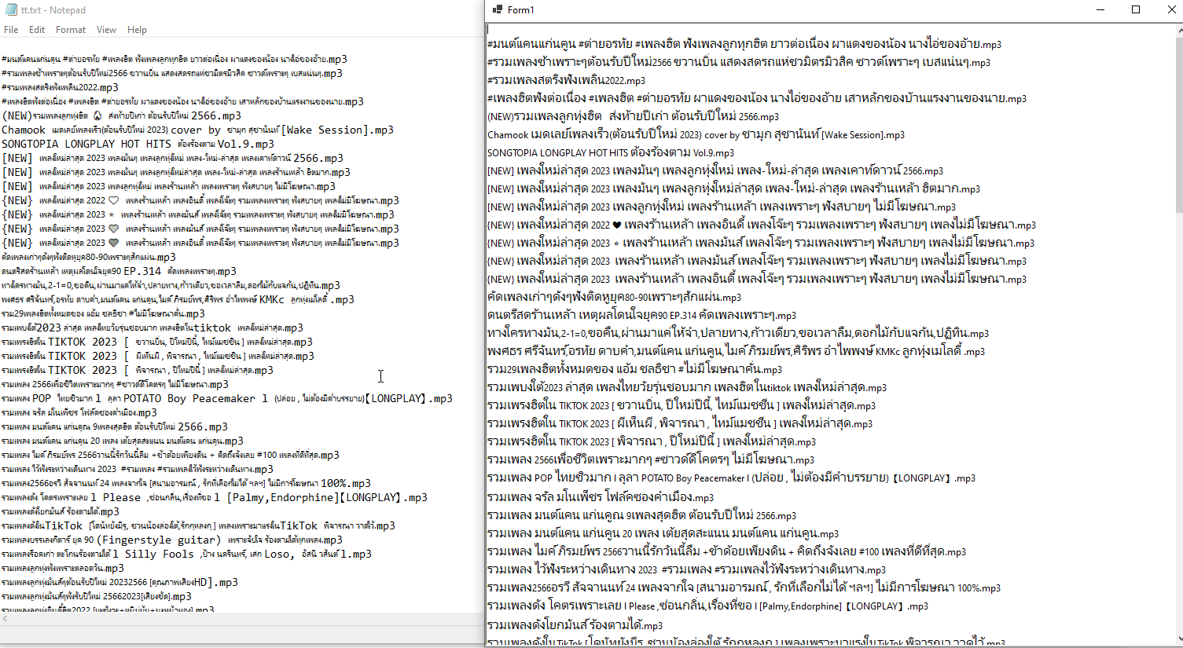
Task: Click the '2022.mp3' third line in Notepad
Action: click(60, 88)
